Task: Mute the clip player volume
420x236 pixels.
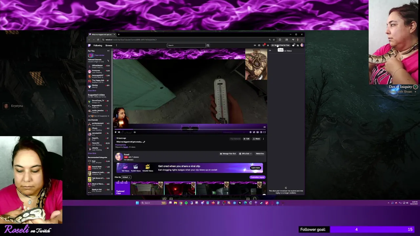Action: [119, 132]
